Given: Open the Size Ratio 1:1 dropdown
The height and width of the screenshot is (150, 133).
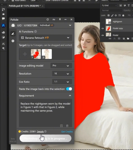Looking at the screenshot, I should pos(62,82).
